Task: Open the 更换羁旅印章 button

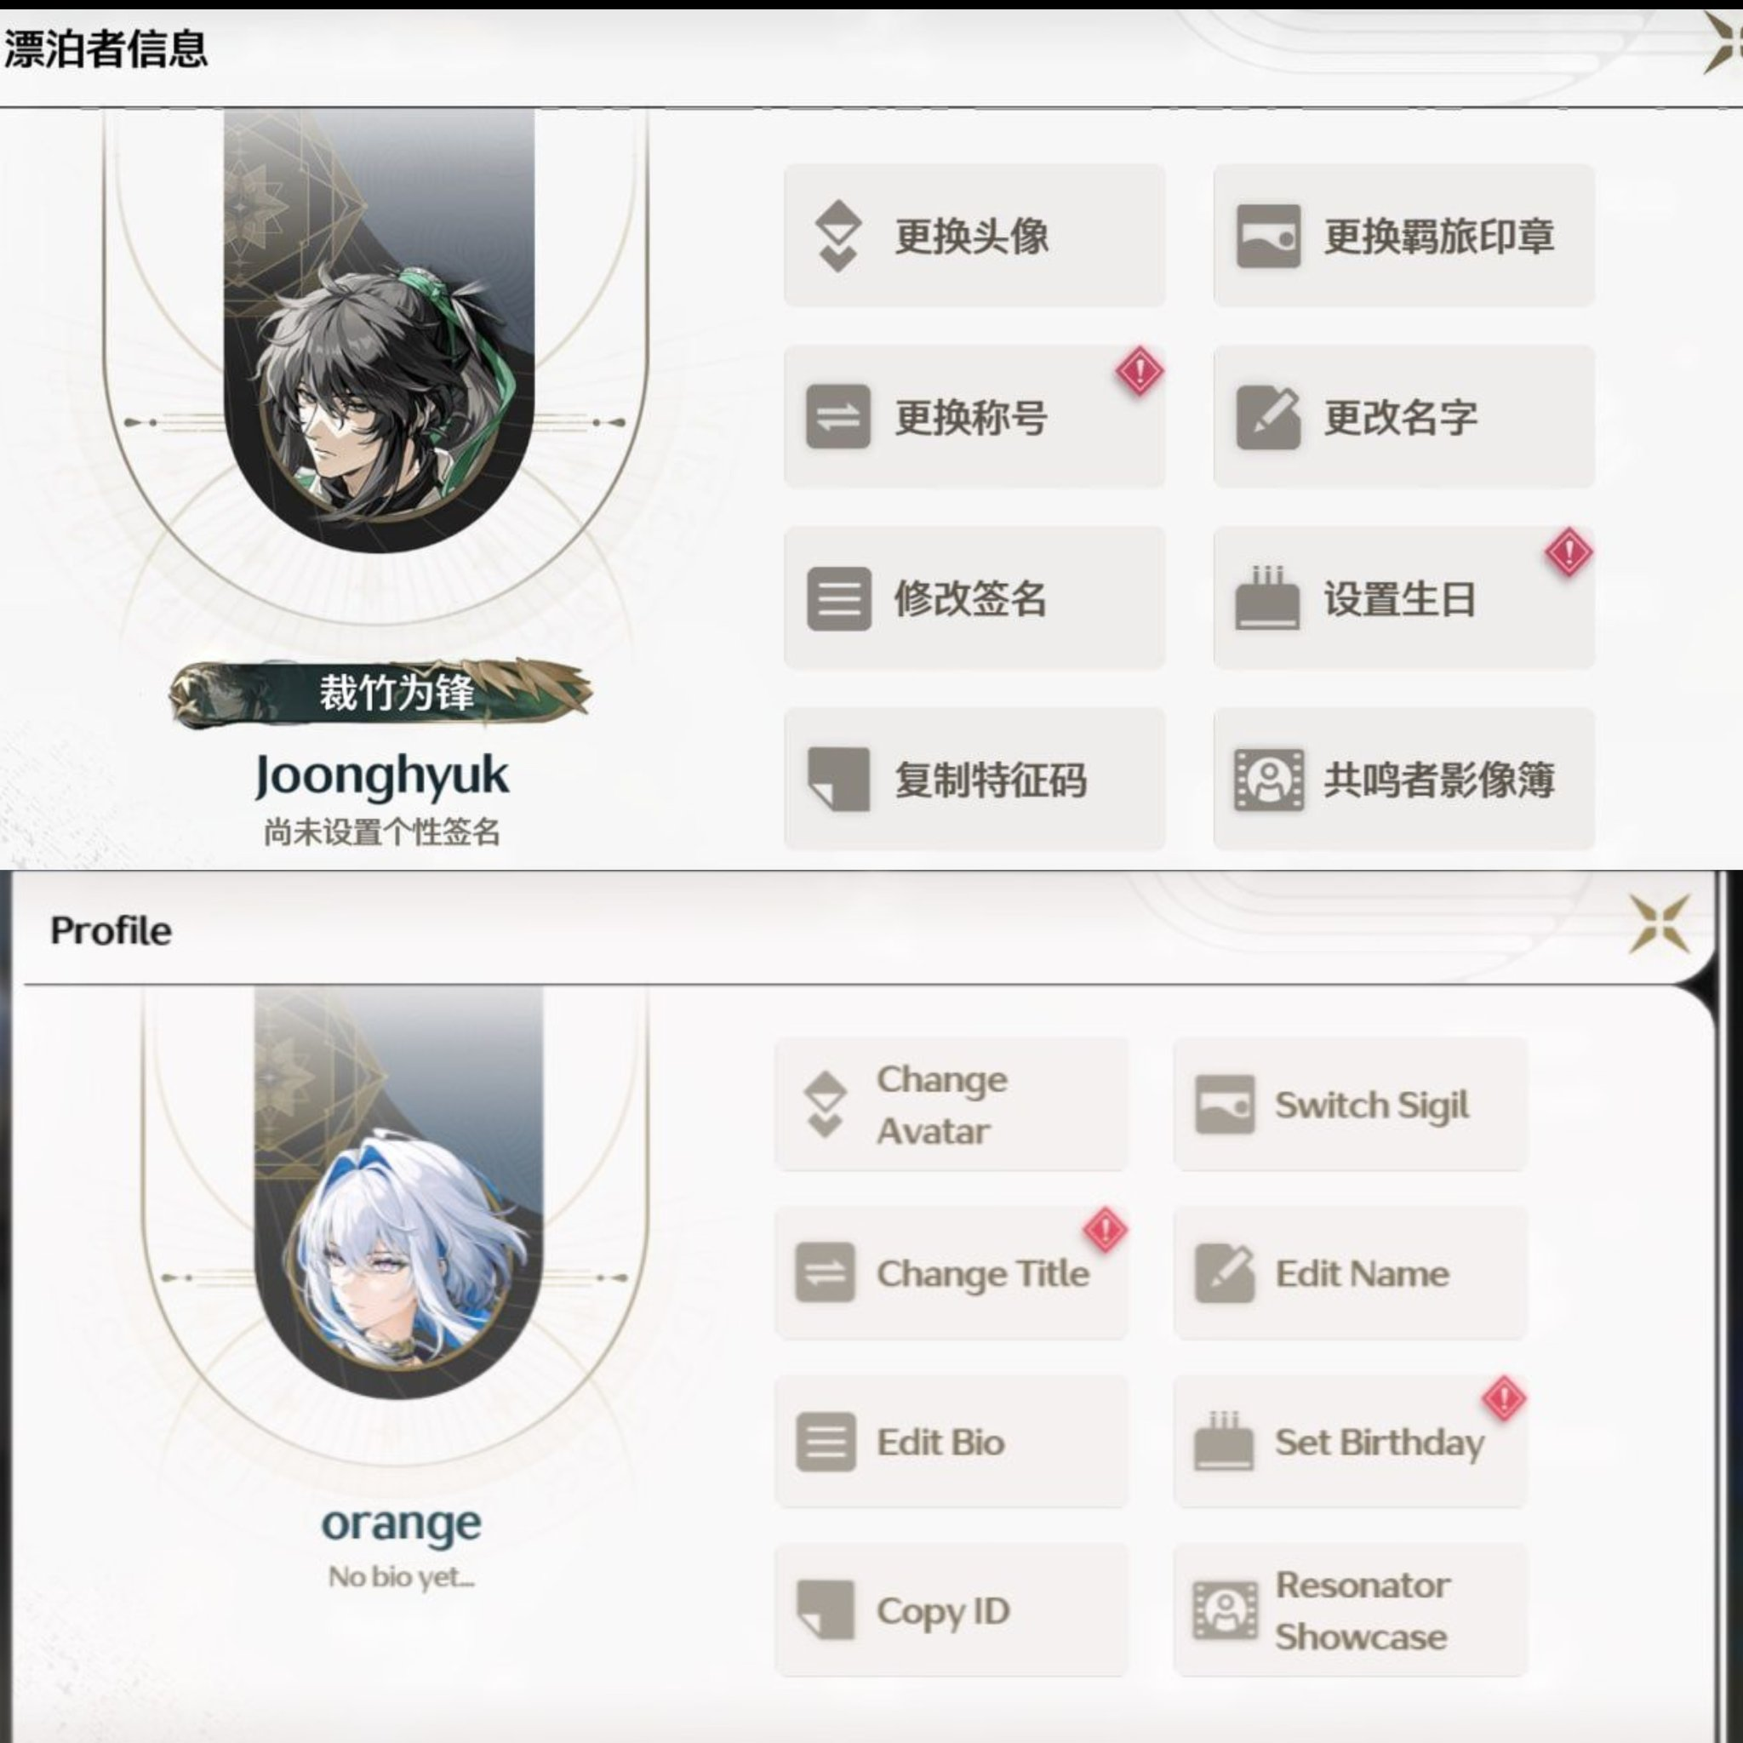Action: tap(1403, 236)
